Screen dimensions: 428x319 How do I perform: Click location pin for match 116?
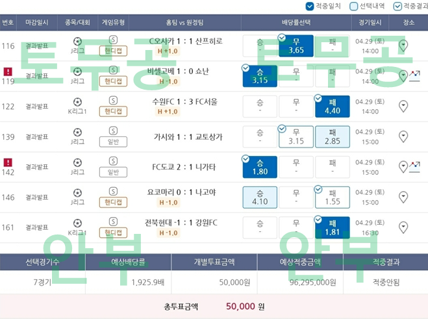[x=403, y=45]
